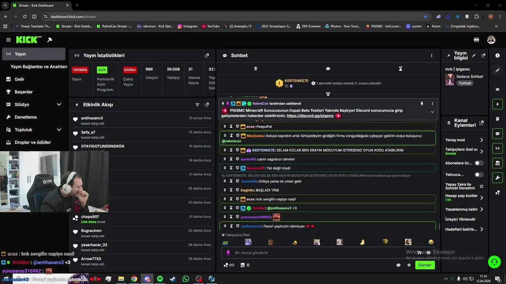Click the speech bubble icon below the Sohbet header
Screen dimensions: 506x284
[328, 69]
